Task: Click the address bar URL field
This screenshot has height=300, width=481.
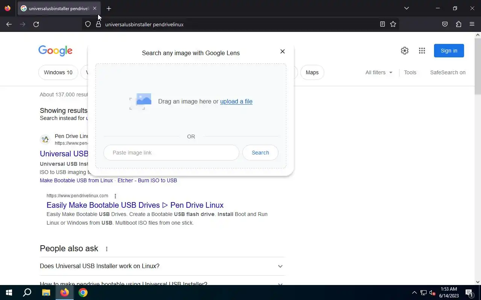Action: coord(240,24)
